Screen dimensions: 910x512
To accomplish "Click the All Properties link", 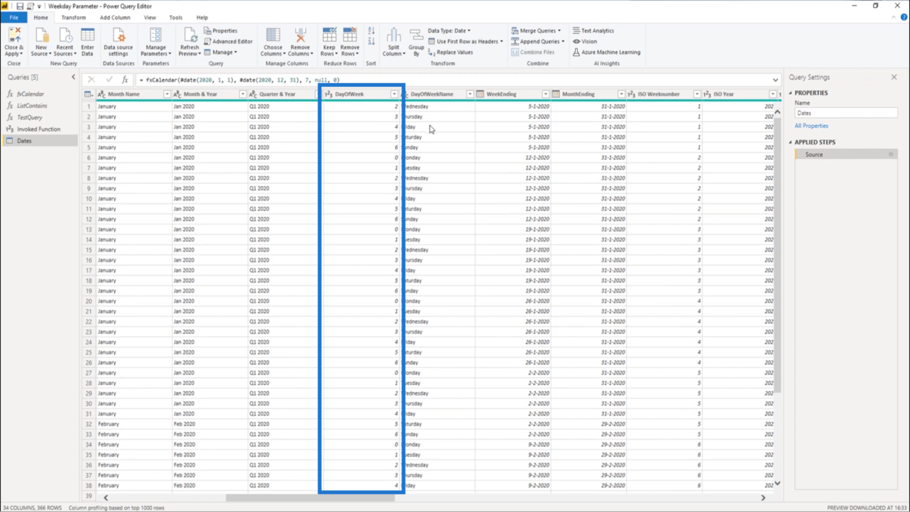I will coord(811,126).
